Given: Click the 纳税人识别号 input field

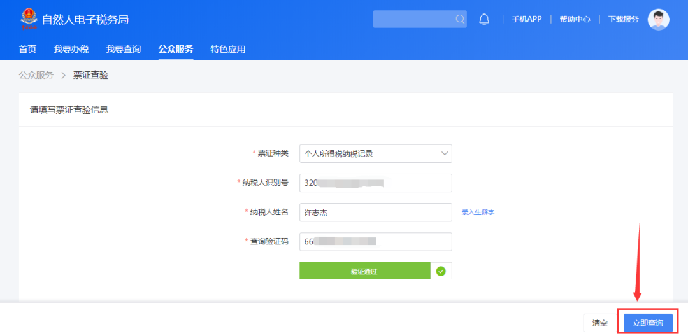Looking at the screenshot, I should coord(376,183).
